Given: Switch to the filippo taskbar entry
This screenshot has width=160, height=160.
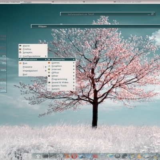Looking at the screenshot, I should pyautogui.click(x=36, y=2).
